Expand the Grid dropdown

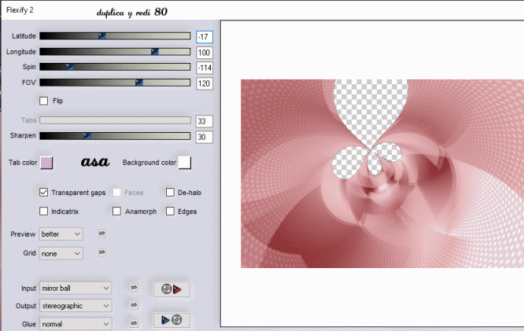coord(61,254)
